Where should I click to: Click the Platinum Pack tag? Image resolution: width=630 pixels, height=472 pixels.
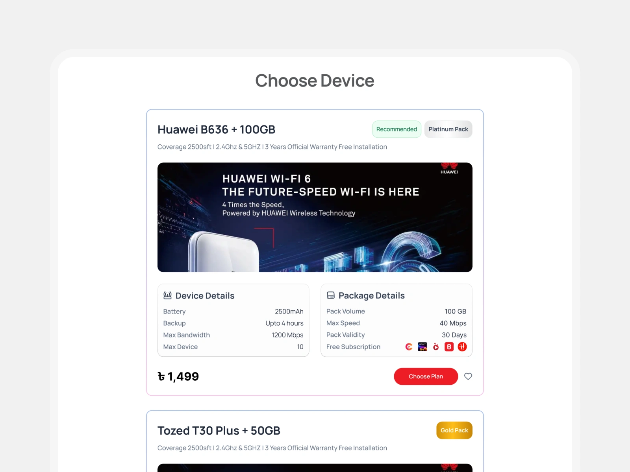[x=448, y=129]
